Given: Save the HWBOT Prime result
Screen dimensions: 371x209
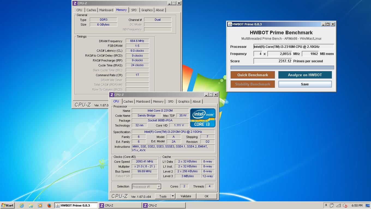Looking at the screenshot, I should (305, 84).
